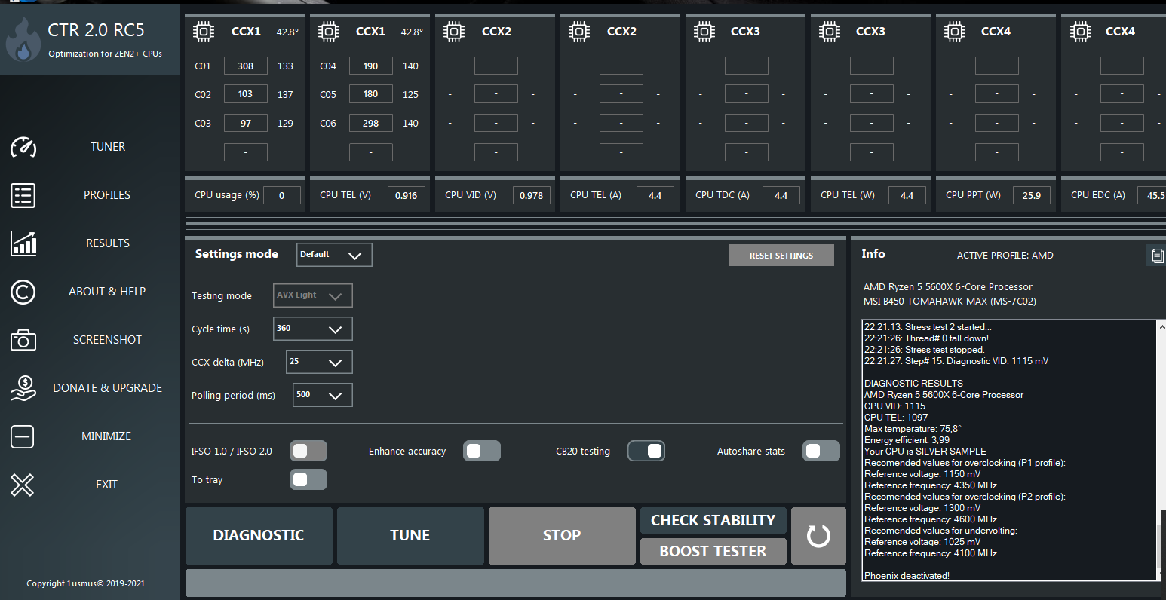The width and height of the screenshot is (1166, 600).
Task: Click the TUNE button
Action: (410, 536)
